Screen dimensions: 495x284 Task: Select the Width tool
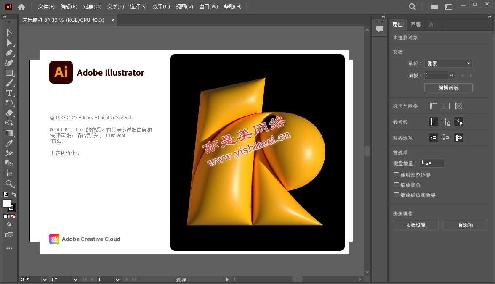(9, 153)
